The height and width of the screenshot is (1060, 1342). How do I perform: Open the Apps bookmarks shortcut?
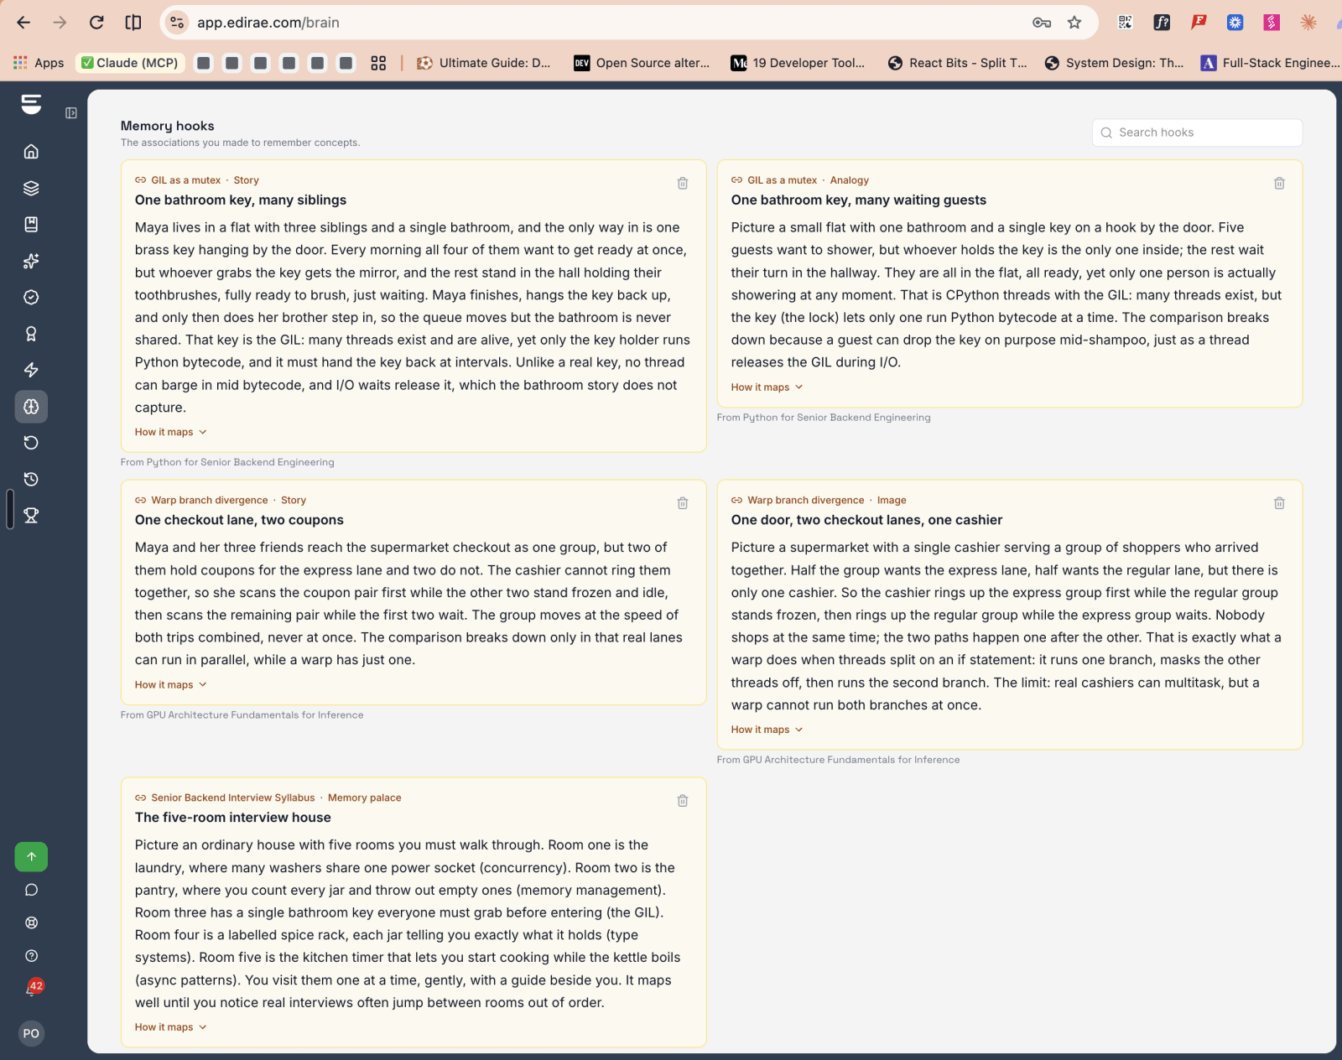point(39,63)
